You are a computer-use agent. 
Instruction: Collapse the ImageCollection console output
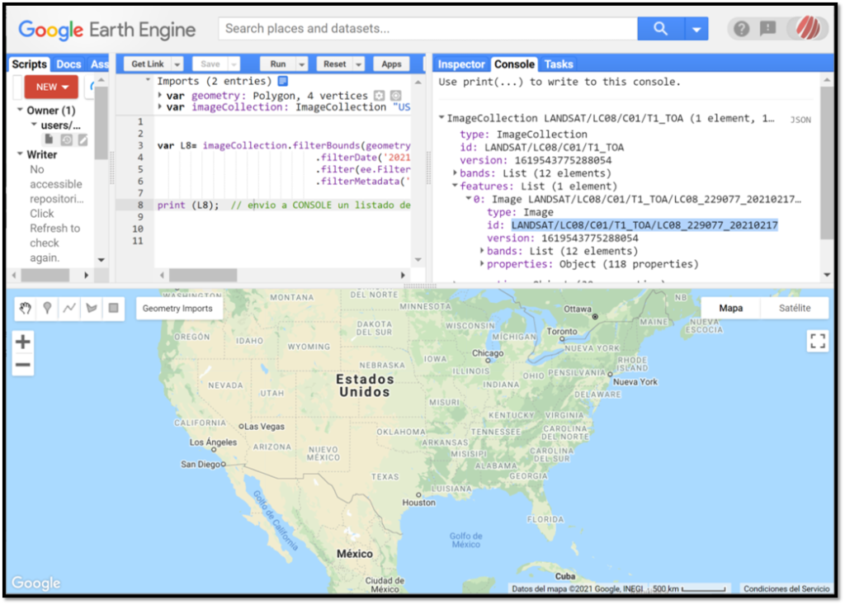441,117
